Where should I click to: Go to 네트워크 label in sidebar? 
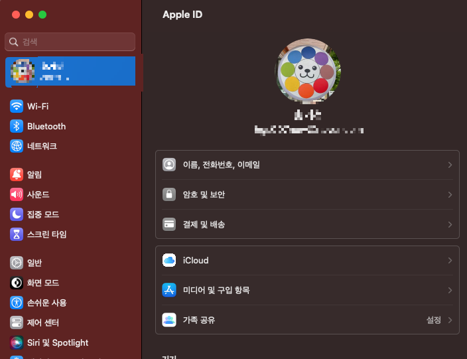tap(42, 146)
